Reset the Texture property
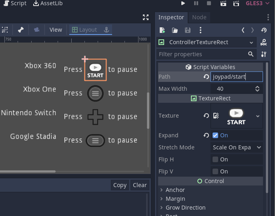The height and width of the screenshot is (216, 275). (206, 116)
